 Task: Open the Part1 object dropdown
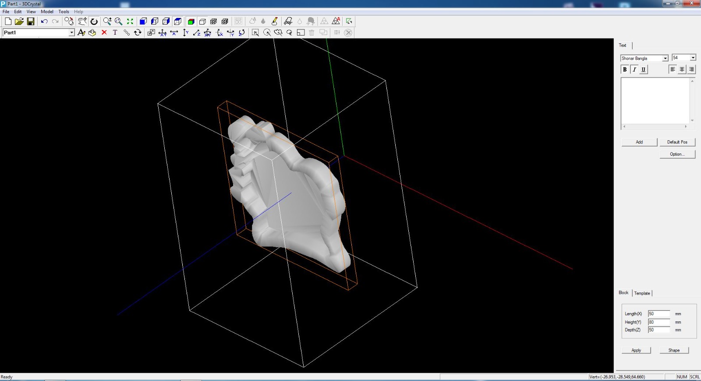pyautogui.click(x=71, y=32)
